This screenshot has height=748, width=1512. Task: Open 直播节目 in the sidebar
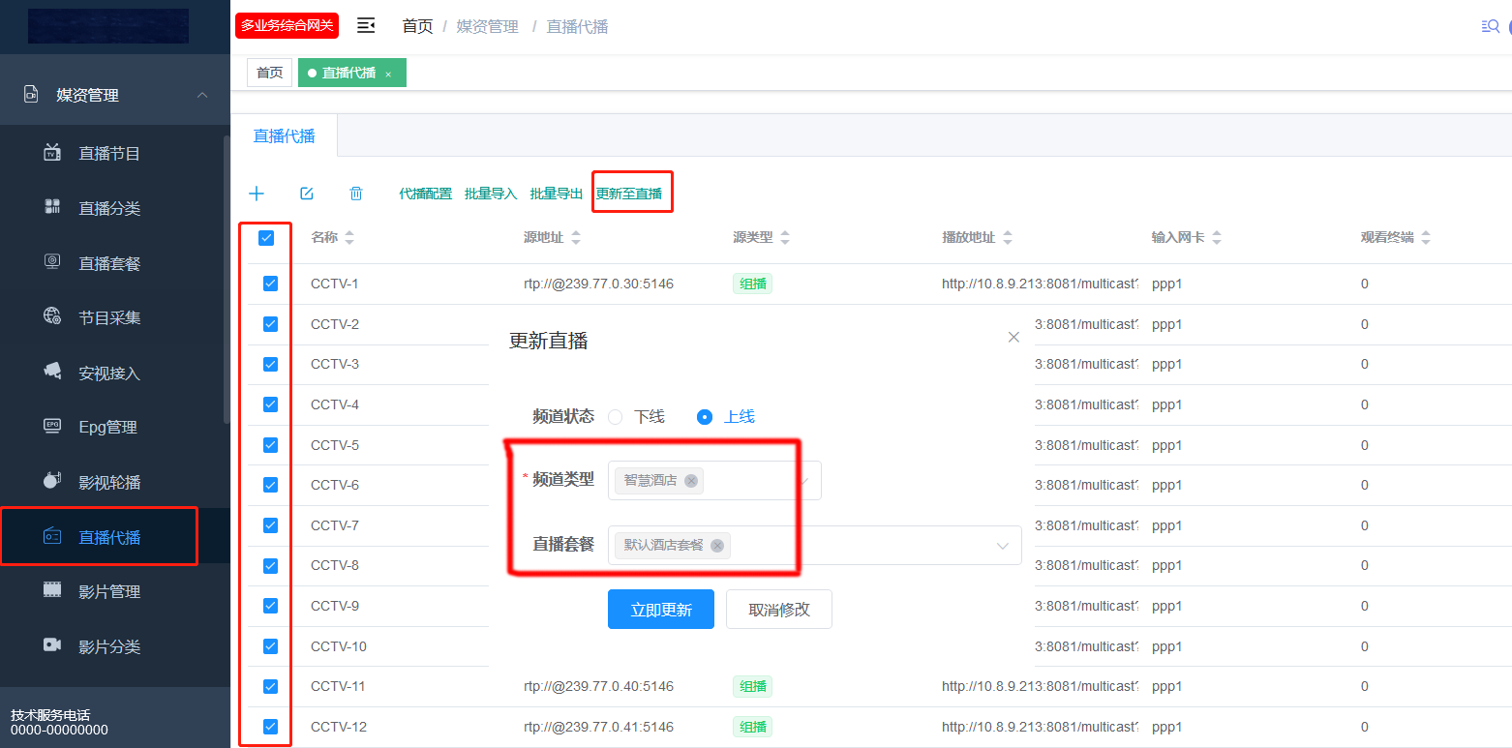(x=109, y=154)
